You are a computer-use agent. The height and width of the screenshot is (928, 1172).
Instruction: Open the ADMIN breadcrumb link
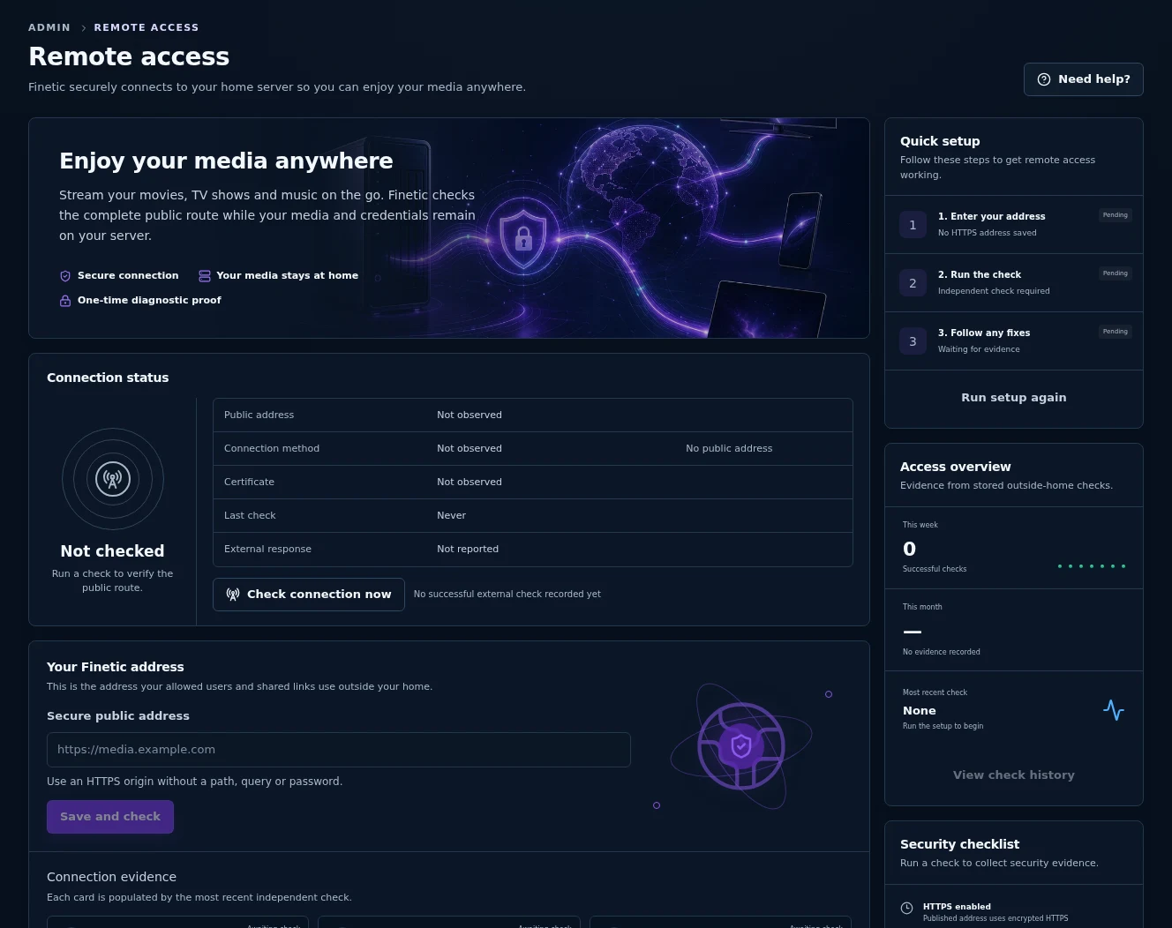click(49, 27)
